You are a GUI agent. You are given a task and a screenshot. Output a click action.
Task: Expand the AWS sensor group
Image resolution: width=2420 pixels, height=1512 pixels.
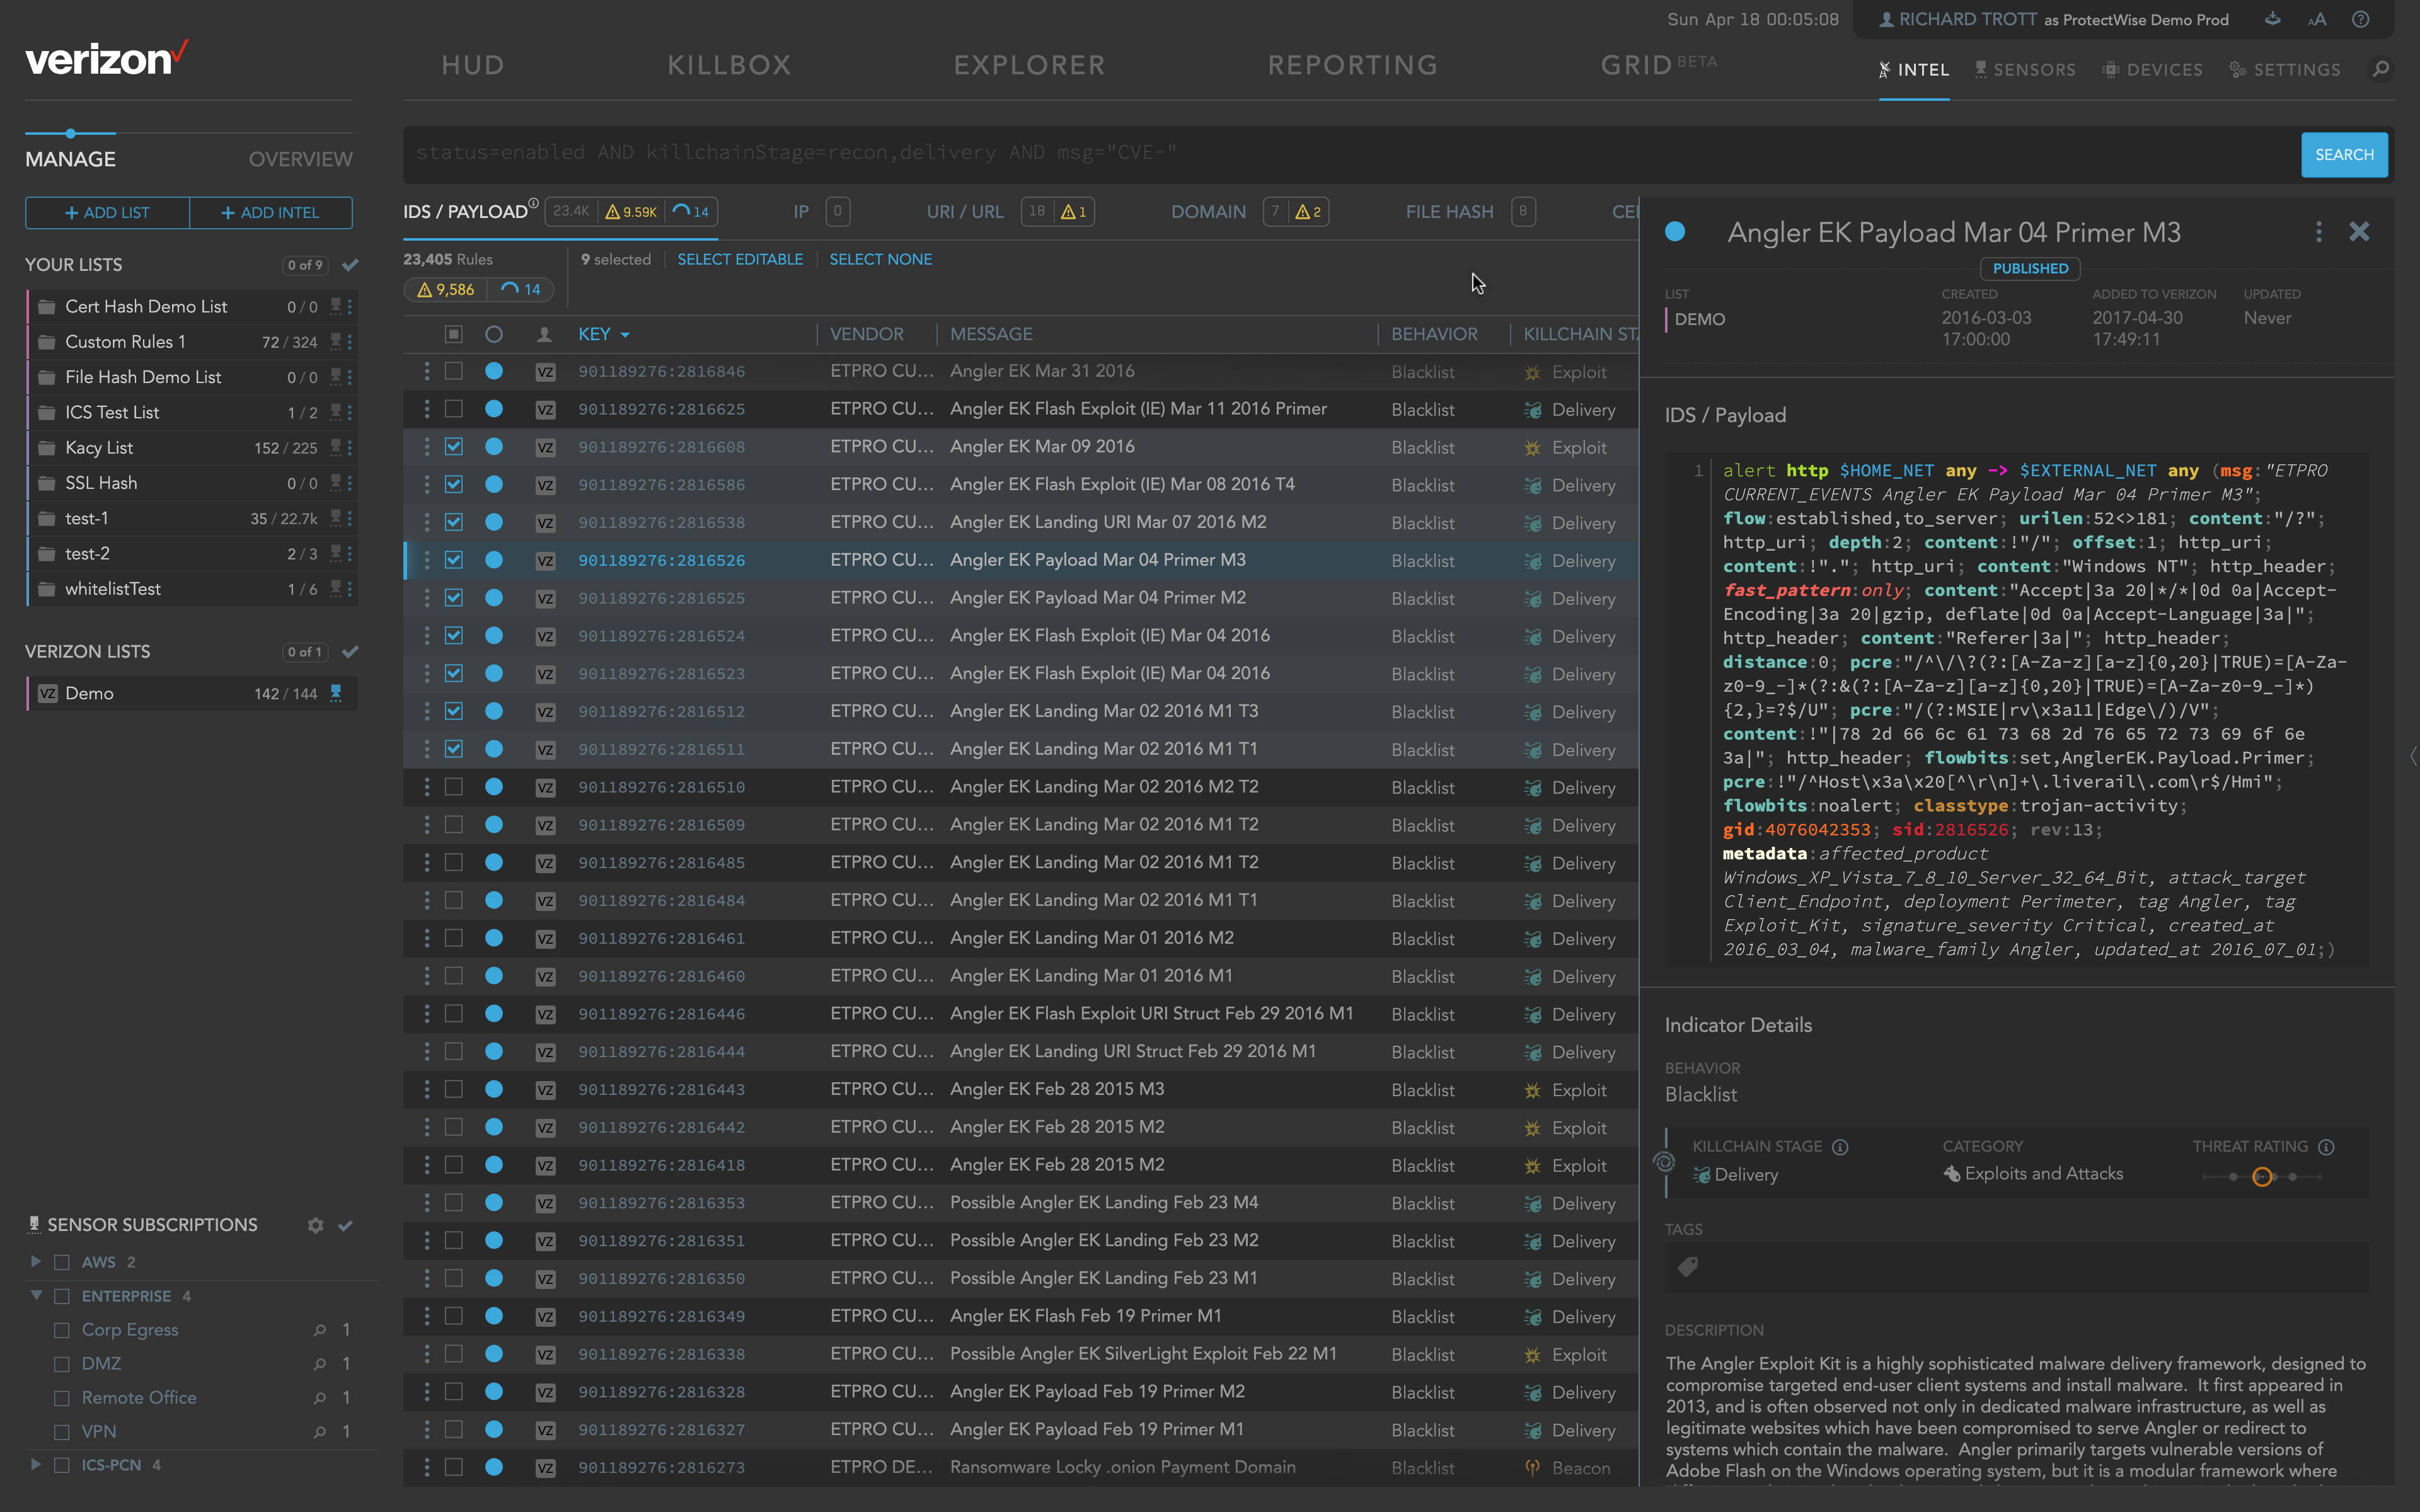[x=36, y=1262]
